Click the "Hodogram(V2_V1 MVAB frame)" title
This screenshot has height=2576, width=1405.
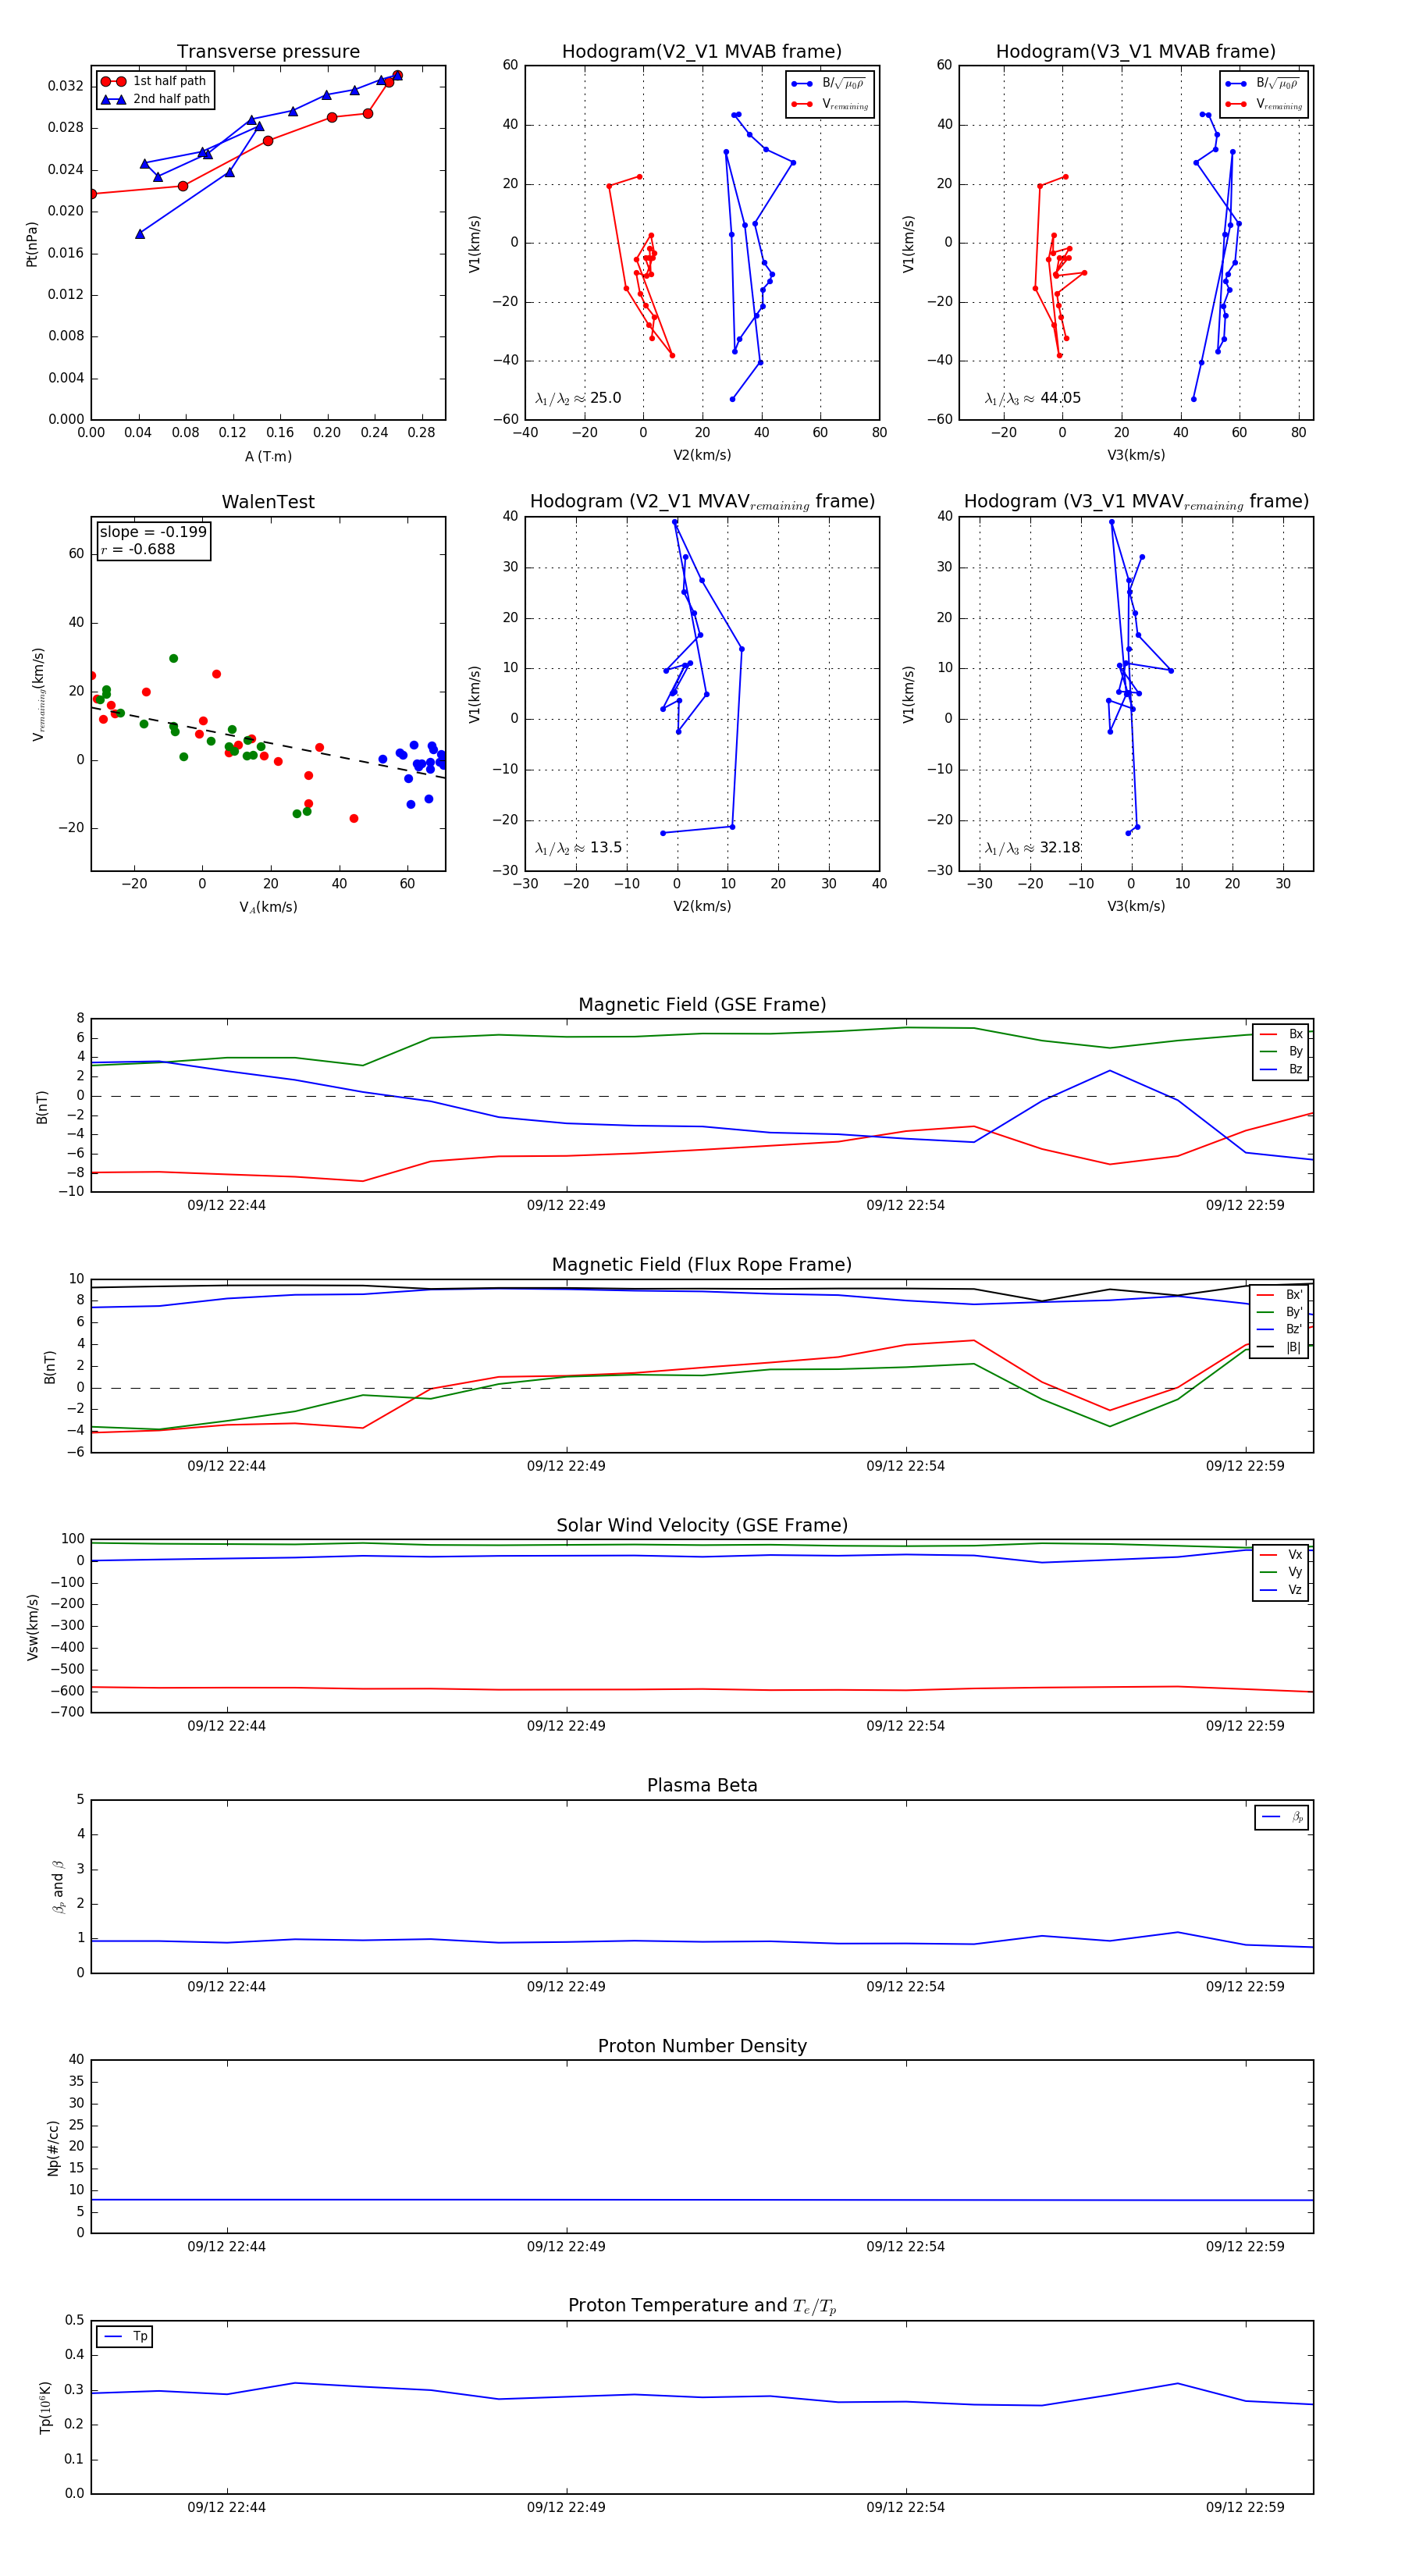click(702, 52)
